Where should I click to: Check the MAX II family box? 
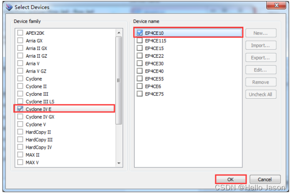click(x=20, y=155)
